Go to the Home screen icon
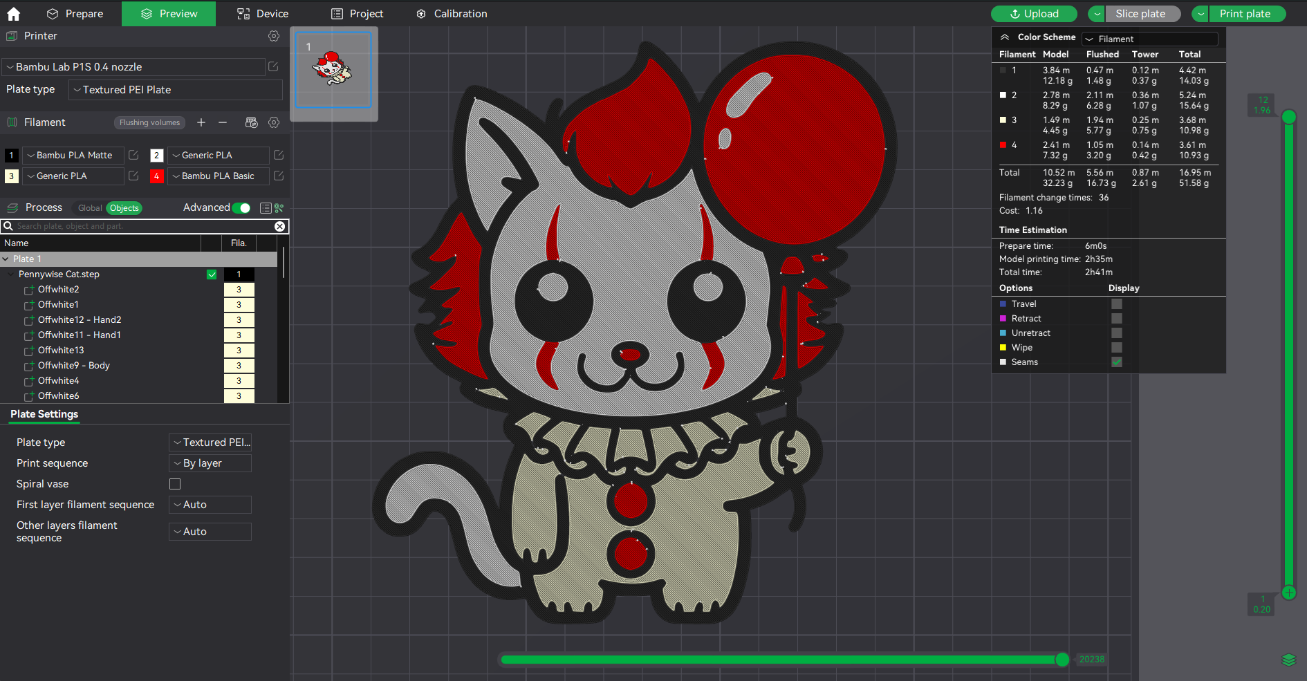The height and width of the screenshot is (681, 1307). click(x=13, y=14)
